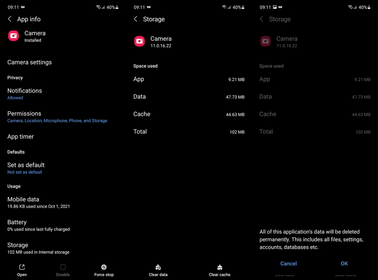
Task: Tap the Clear data icon
Action: pos(158,267)
